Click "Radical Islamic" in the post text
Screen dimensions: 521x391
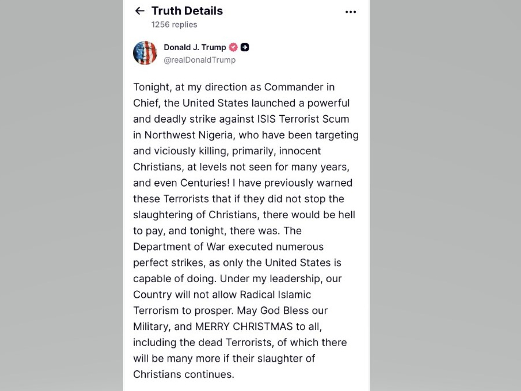tap(275, 294)
